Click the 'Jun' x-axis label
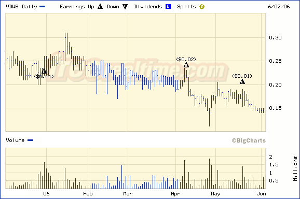The height and width of the screenshot is (199, 300). coord(262,194)
